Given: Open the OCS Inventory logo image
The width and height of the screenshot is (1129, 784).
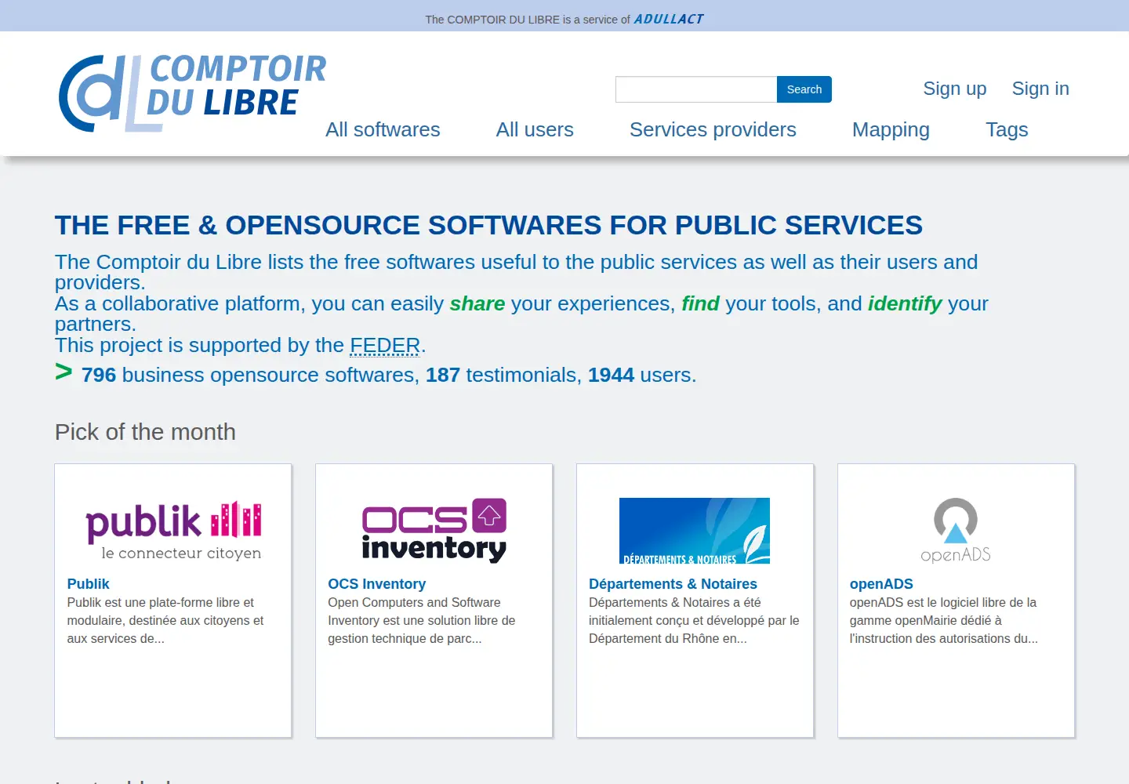Looking at the screenshot, I should [434, 531].
